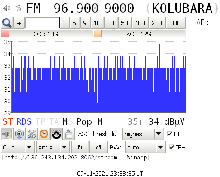The height and width of the screenshot is (177, 220).
Task: Click the 34 dBµV signal reading
Action: tap(166, 122)
